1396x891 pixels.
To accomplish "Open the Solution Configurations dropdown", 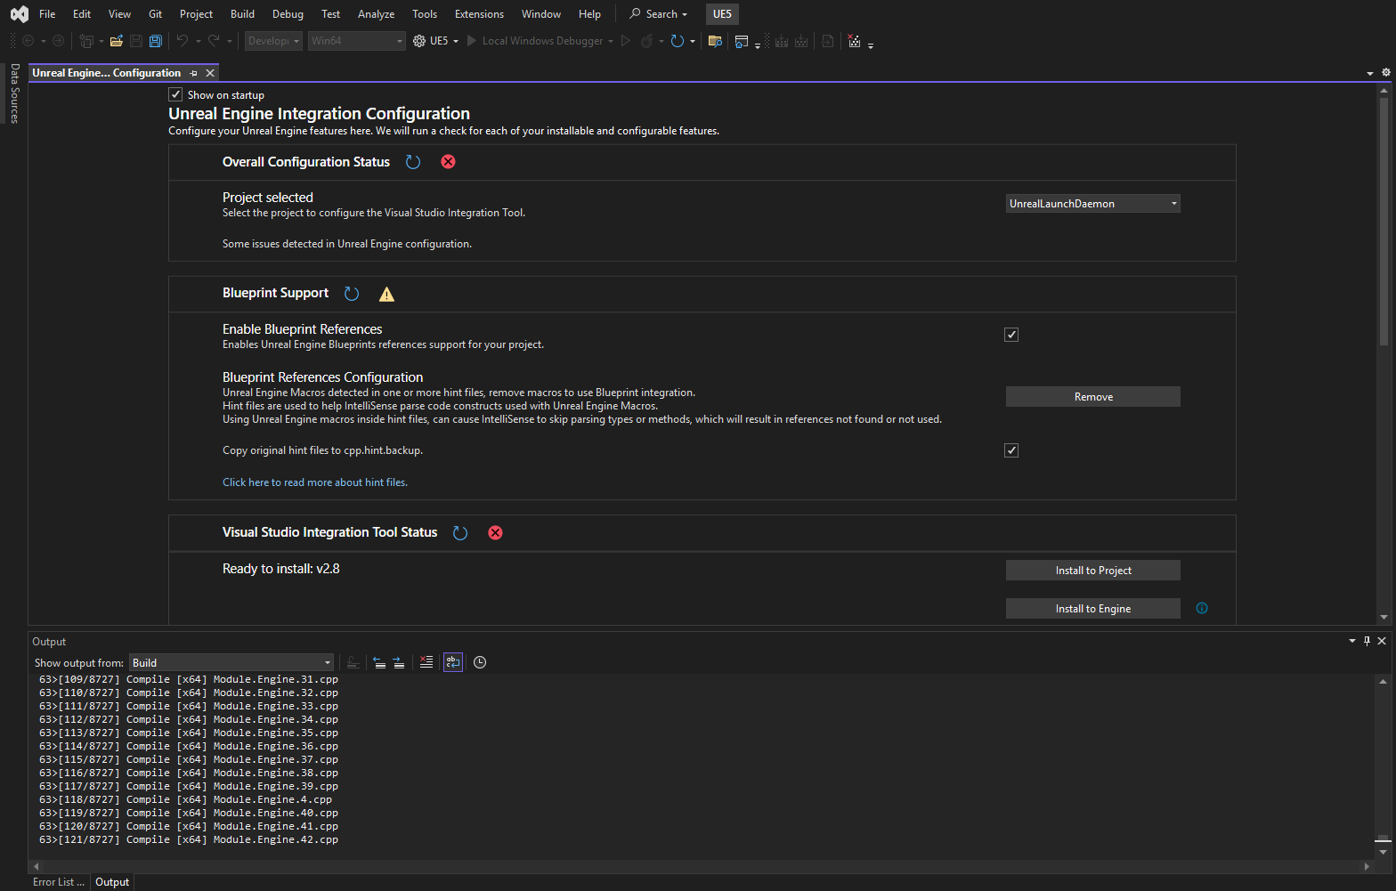I will [273, 41].
